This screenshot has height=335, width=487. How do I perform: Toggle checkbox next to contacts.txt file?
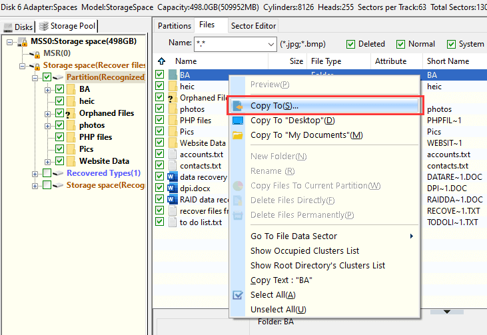point(160,166)
